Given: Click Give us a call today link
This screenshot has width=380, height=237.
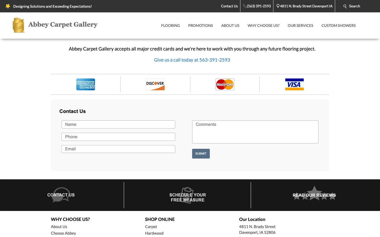Looking at the screenshot, I should point(192,60).
